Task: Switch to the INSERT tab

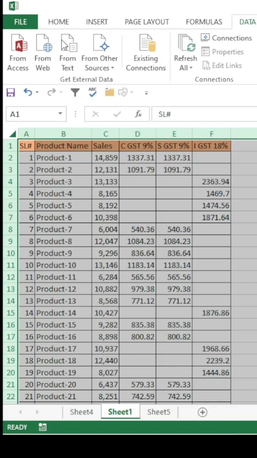Action: tap(97, 22)
